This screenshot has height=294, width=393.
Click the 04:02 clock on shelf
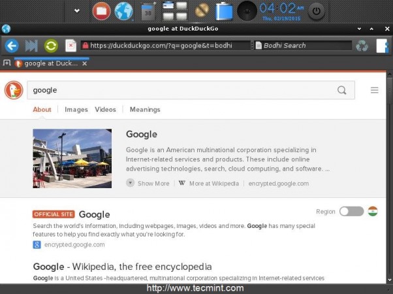tap(281, 11)
